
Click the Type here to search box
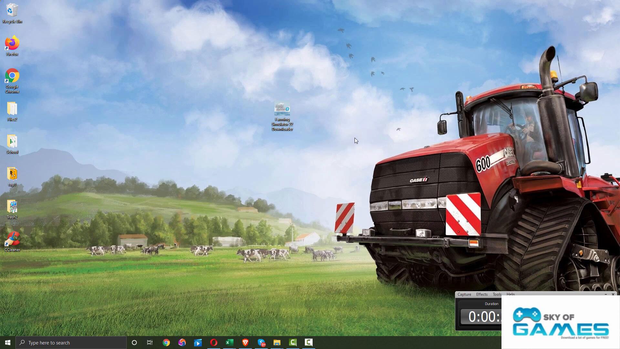pos(71,343)
